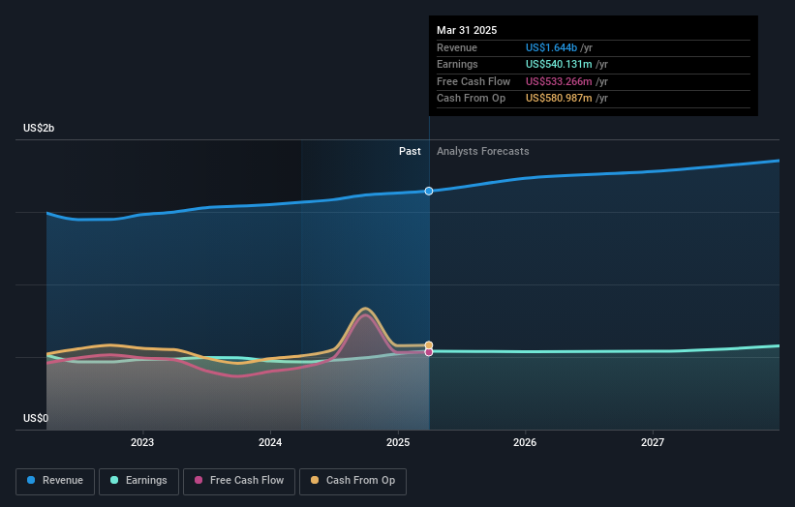Toggle the Earnings legend series
This screenshot has height=507, width=795.
pos(138,481)
